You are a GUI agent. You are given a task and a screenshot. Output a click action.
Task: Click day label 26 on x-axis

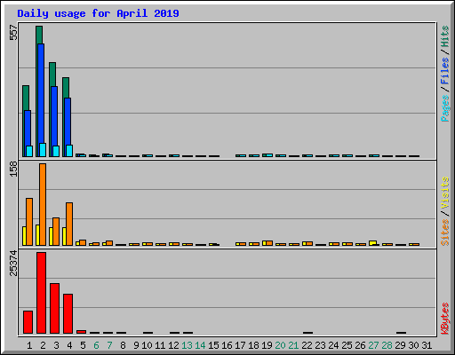coord(360,345)
